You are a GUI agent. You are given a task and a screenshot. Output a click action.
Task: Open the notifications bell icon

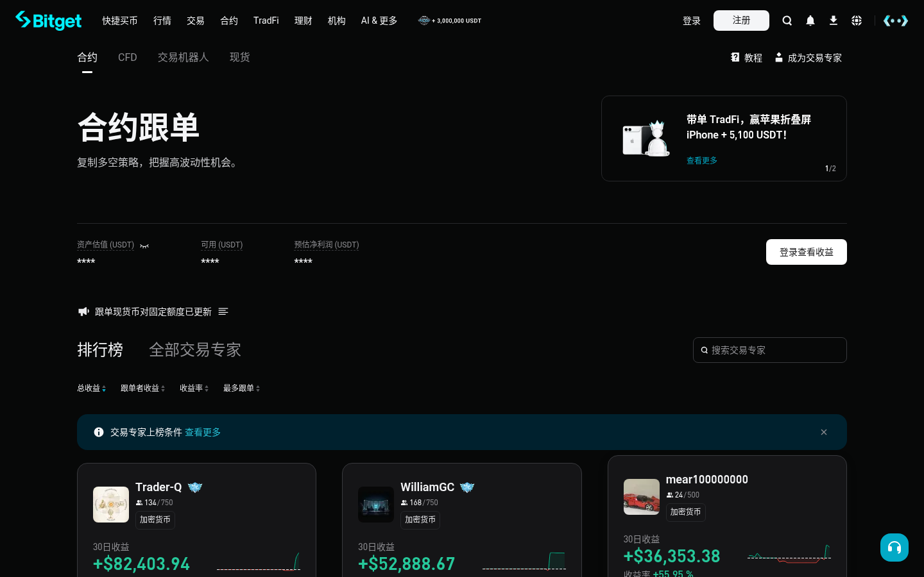tap(810, 21)
